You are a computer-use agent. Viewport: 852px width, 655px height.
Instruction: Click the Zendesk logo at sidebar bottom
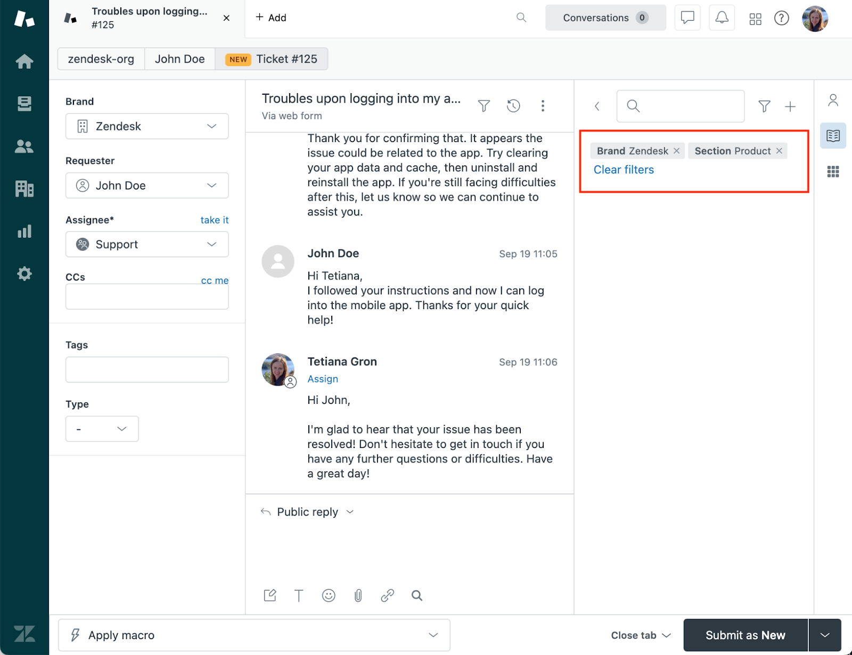[x=24, y=633]
